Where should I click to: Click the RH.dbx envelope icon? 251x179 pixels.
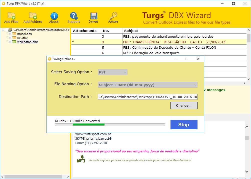point(14,38)
